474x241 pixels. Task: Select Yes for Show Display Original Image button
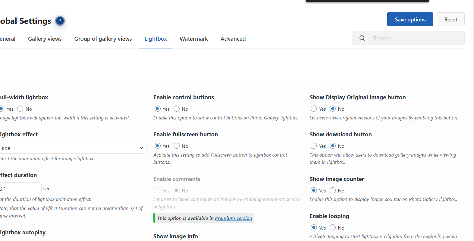pos(314,109)
